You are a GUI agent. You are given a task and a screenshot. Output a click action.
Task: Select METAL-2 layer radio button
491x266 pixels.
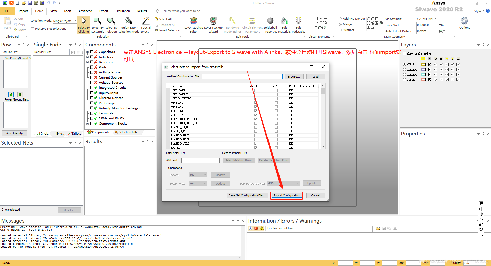click(404, 70)
